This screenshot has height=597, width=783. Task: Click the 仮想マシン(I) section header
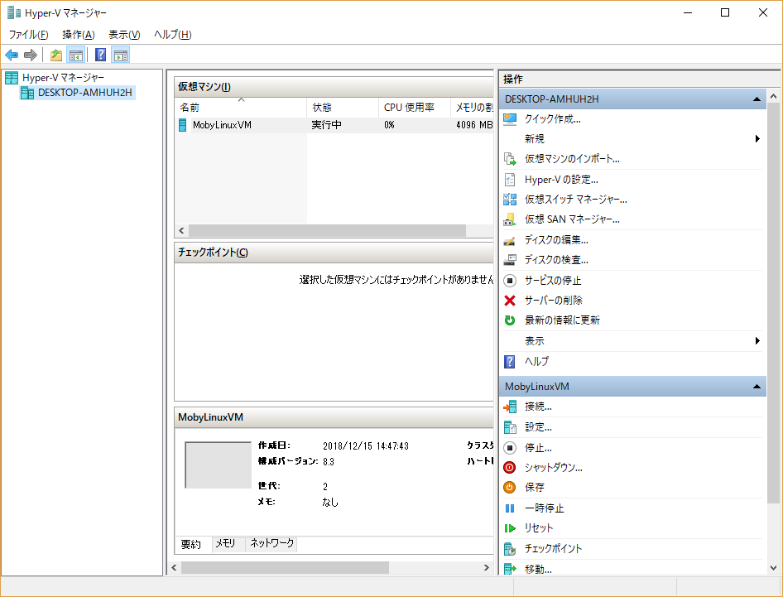pyautogui.click(x=334, y=86)
